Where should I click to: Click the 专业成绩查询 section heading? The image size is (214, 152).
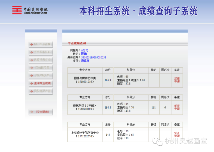point(77,43)
